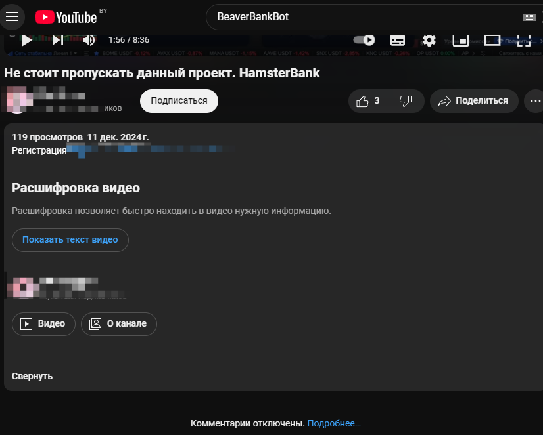
Task: Open the on-screen keyboard in search
Action: point(529,17)
